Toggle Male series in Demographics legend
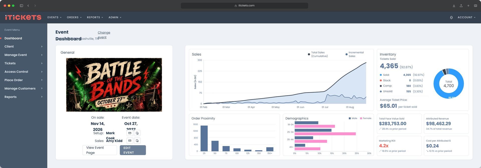This screenshot has width=481, height=168. tap(353, 118)
